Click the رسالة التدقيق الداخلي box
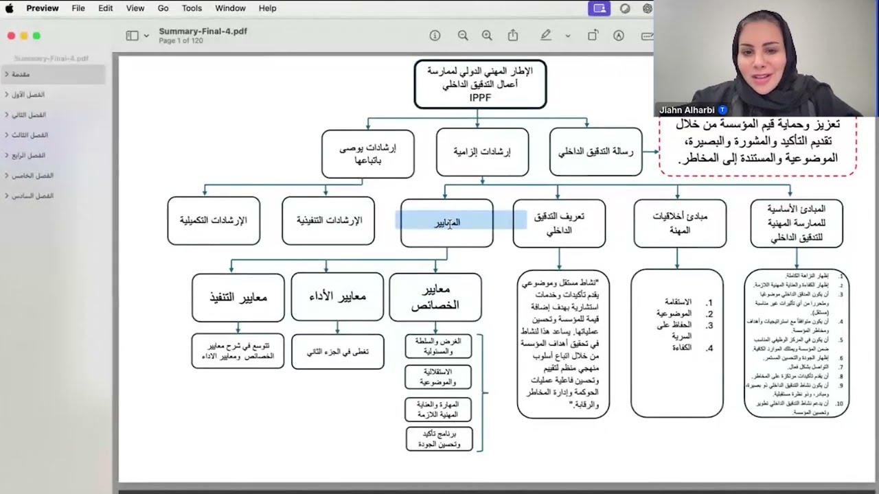879x494 pixels. coord(596,151)
